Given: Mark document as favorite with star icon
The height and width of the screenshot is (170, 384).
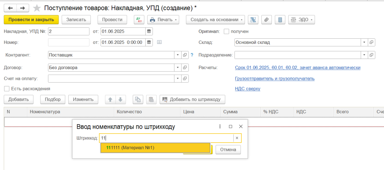Looking at the screenshot, I should 37,8.
